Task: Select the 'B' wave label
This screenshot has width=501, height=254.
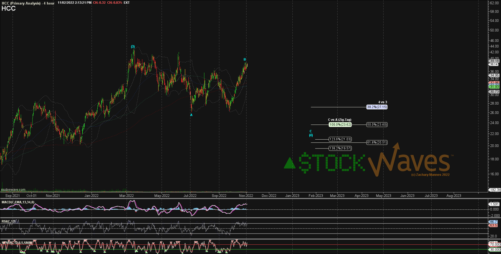Action: click(x=245, y=59)
